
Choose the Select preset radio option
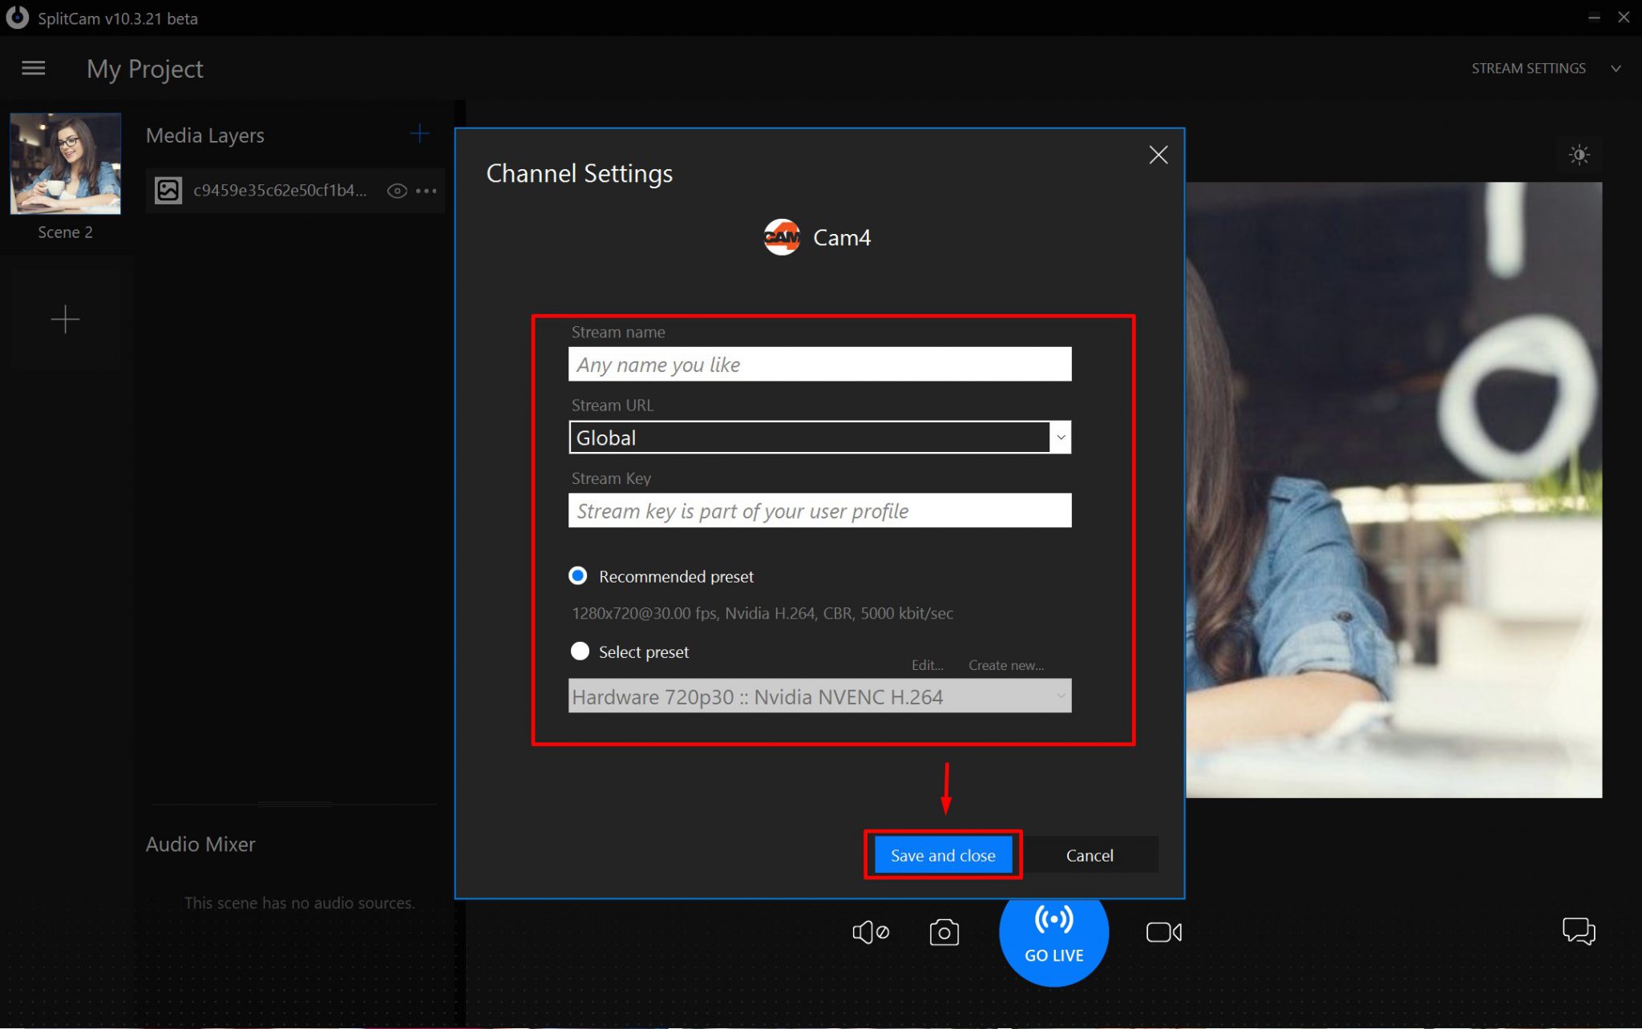tap(580, 651)
